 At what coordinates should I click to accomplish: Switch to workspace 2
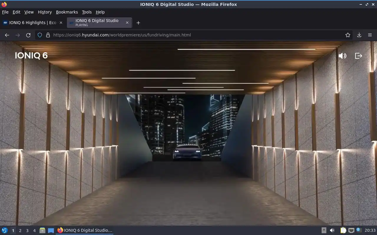tap(20, 231)
